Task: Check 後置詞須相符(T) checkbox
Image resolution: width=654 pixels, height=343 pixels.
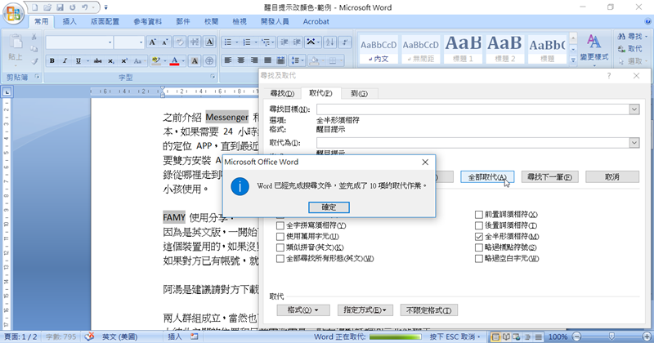Action: click(479, 225)
